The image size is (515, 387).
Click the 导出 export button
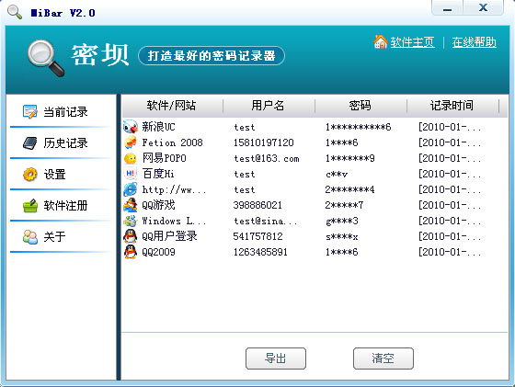[x=276, y=359]
